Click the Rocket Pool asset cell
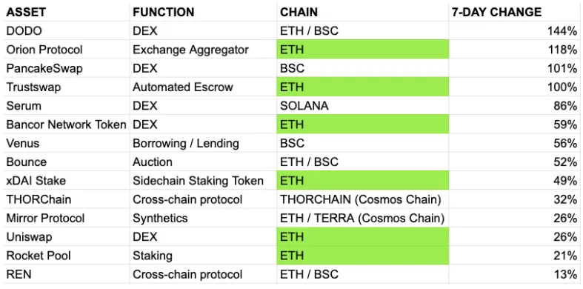 point(66,256)
